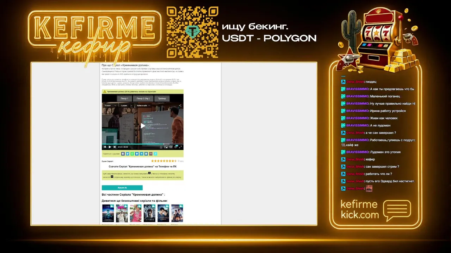Click the teal Відгуки (0) button

[122, 188]
